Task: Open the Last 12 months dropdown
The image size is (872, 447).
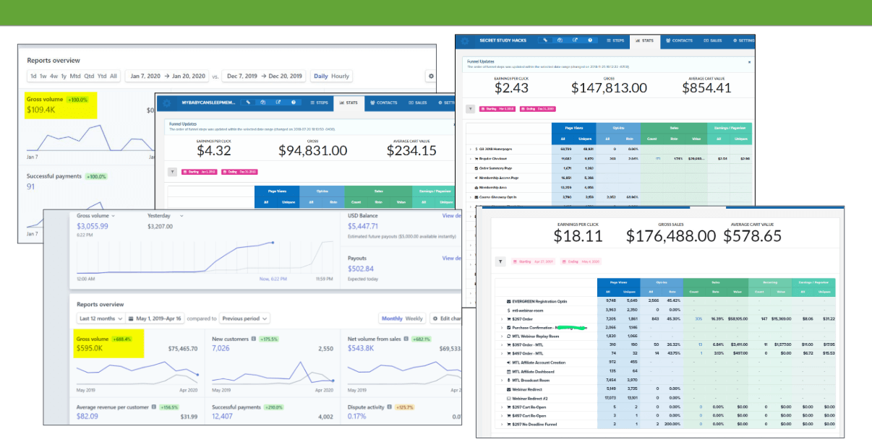Action: [x=99, y=318]
